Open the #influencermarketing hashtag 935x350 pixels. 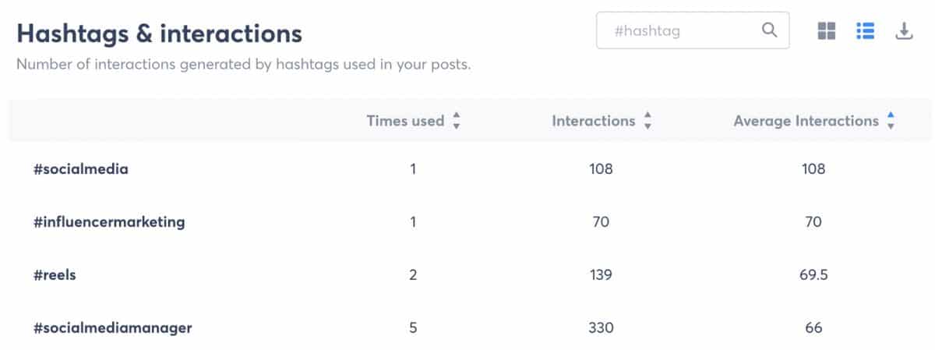pyautogui.click(x=110, y=221)
